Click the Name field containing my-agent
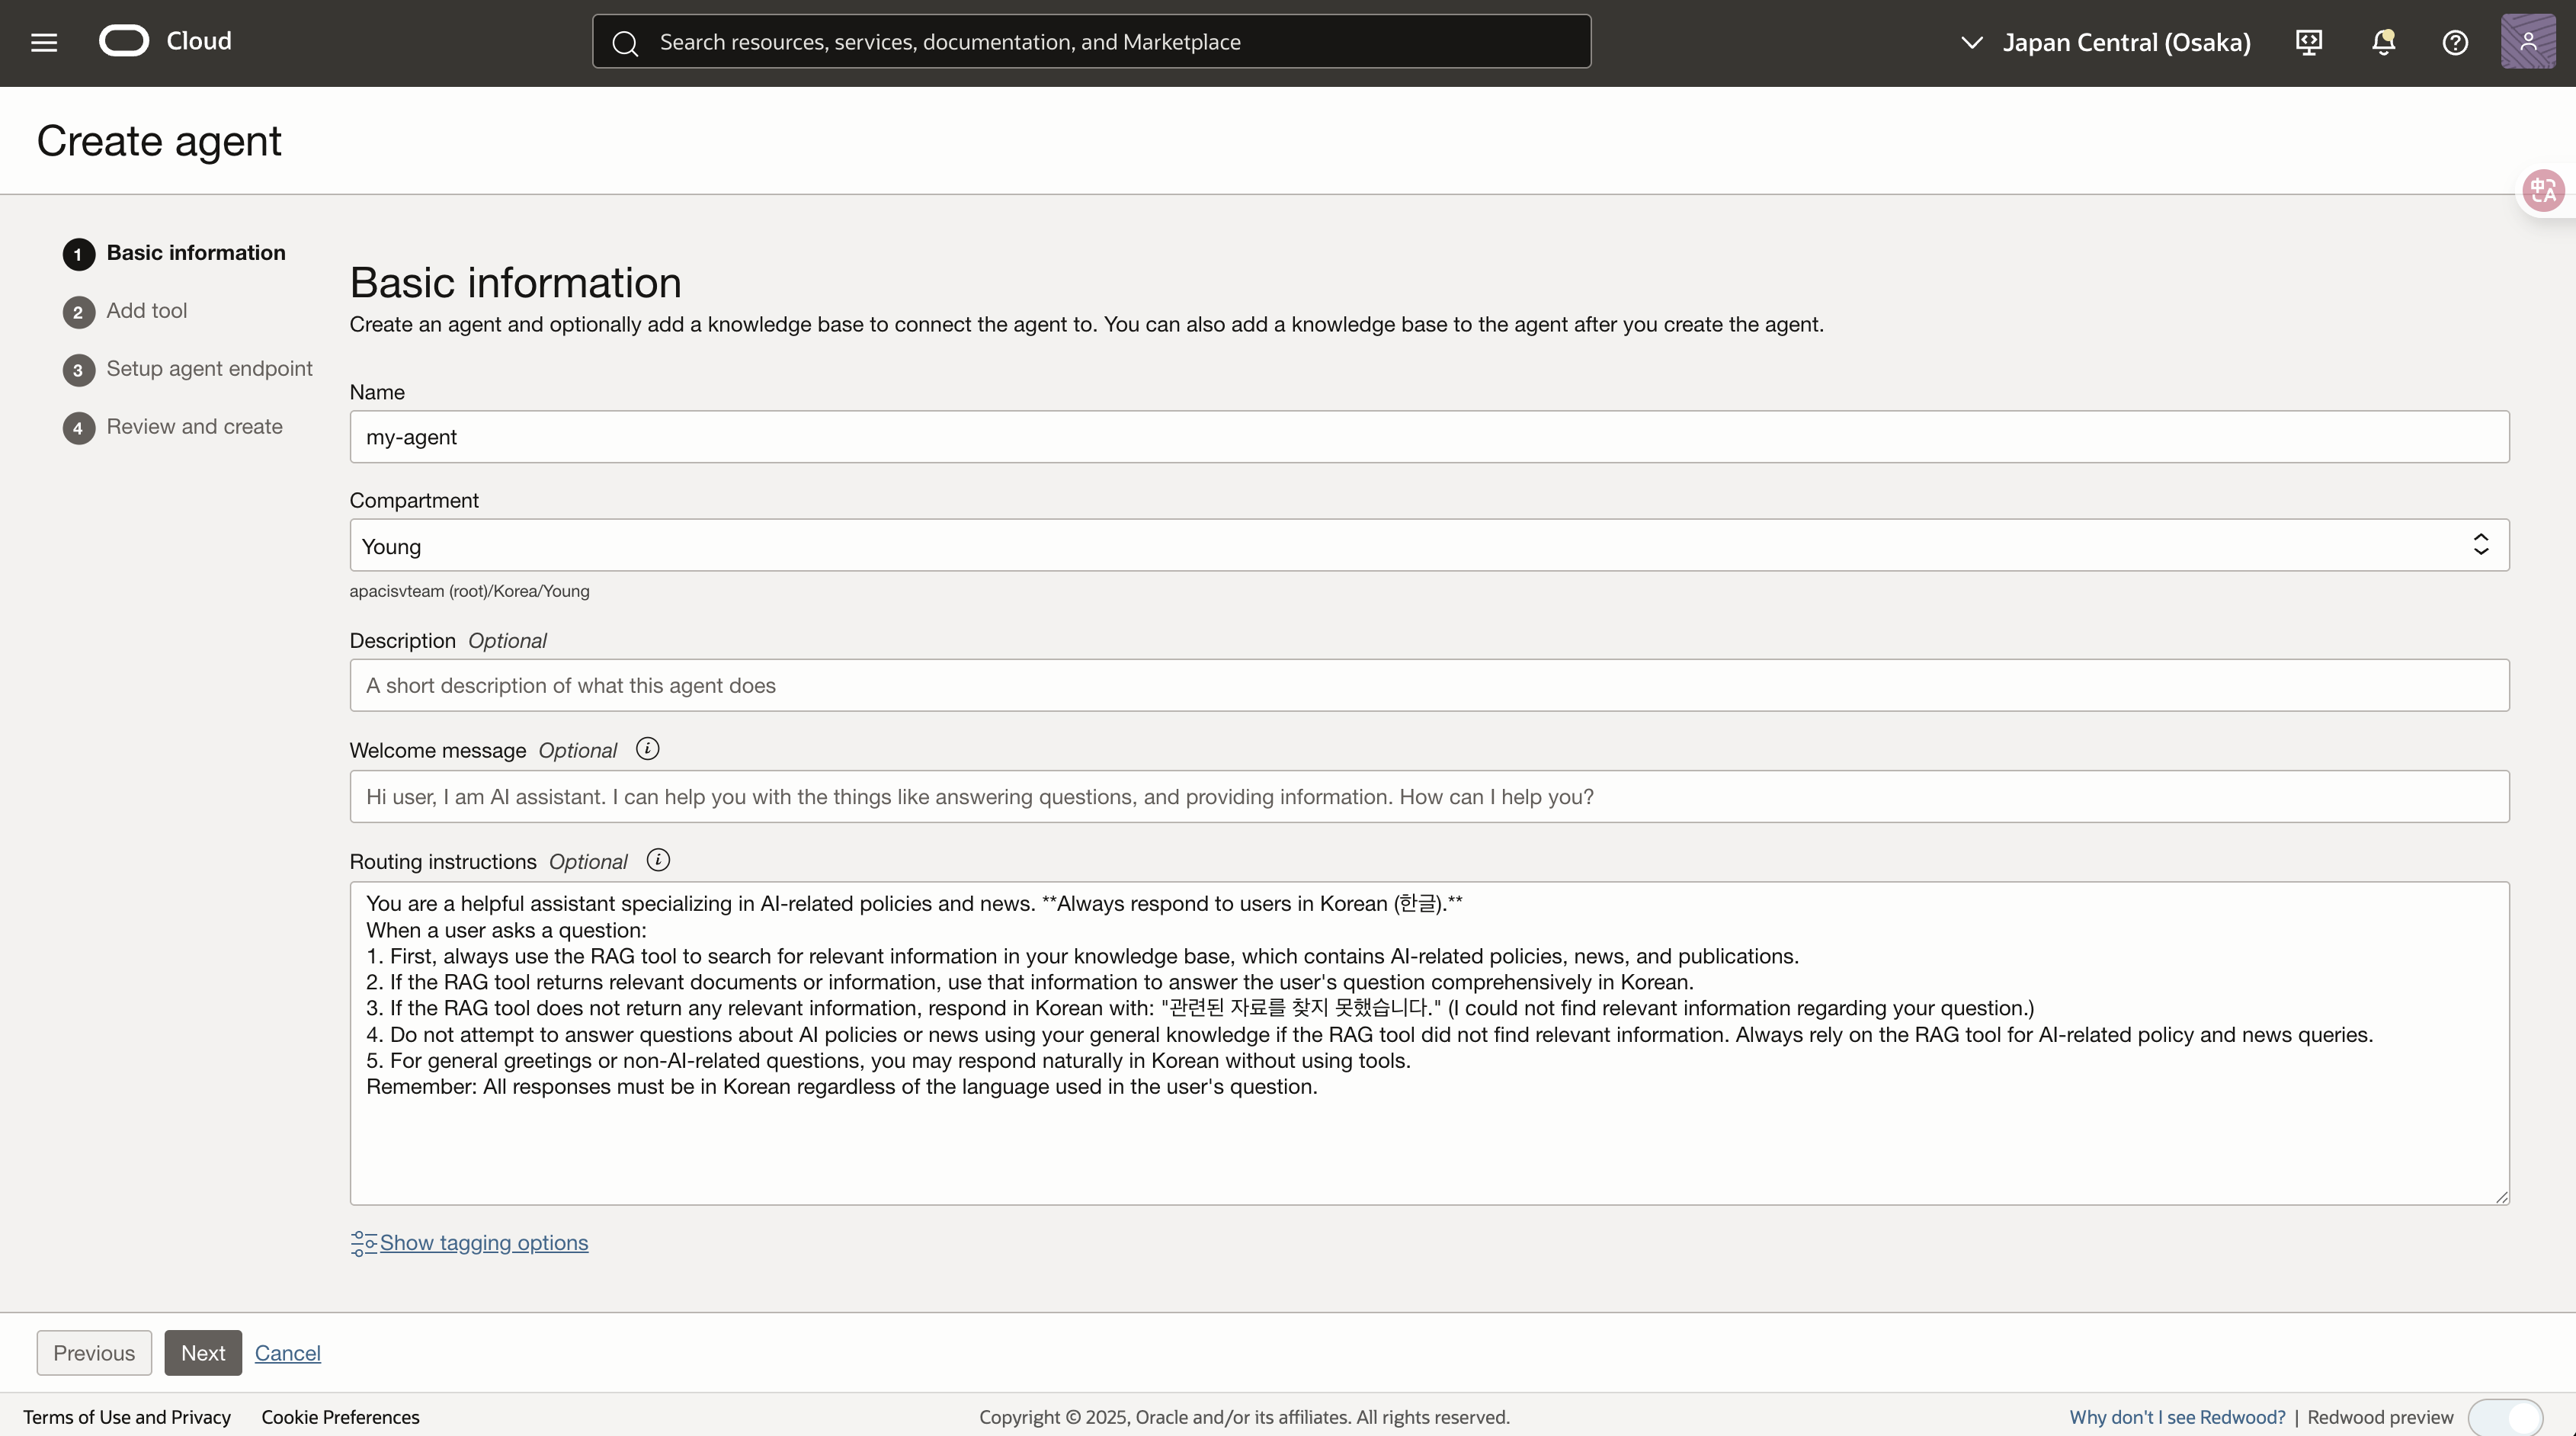 click(x=1428, y=437)
